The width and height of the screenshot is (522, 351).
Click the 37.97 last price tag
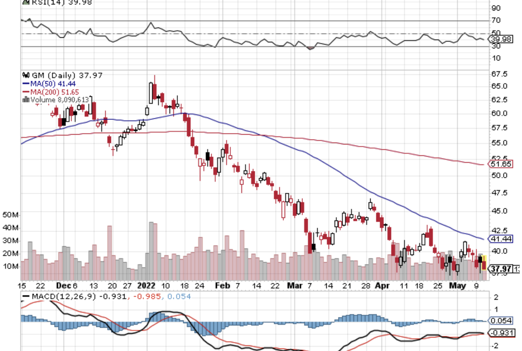click(497, 269)
